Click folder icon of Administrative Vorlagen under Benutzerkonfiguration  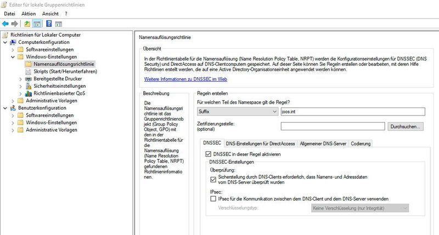pos(20,130)
